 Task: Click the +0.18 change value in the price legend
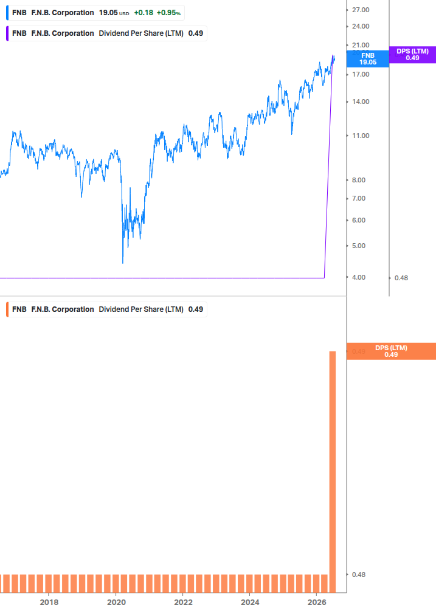[144, 13]
